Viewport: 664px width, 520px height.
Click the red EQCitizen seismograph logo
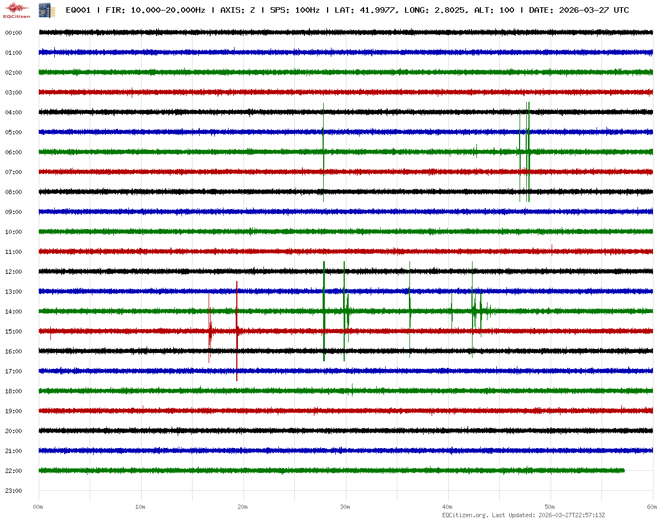click(x=17, y=10)
